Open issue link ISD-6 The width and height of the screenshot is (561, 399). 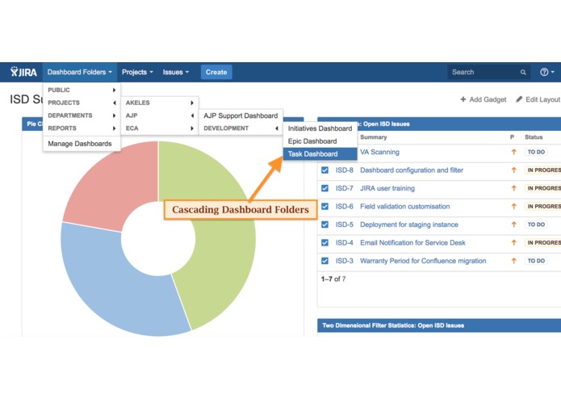(344, 207)
